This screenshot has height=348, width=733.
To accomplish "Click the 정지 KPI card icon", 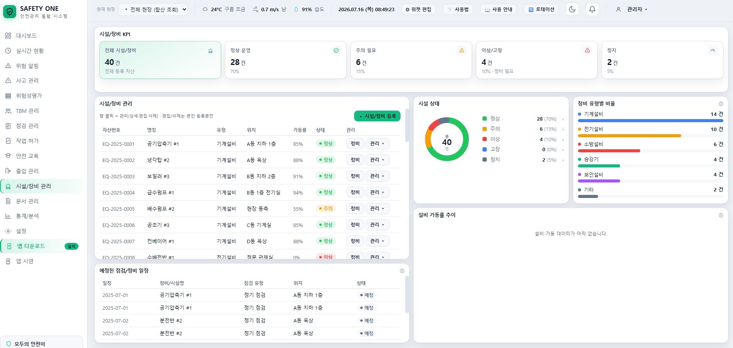I will [713, 51].
